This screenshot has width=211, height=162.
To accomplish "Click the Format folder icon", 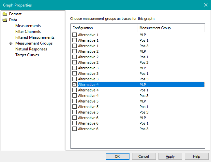I will tap(5, 14).
